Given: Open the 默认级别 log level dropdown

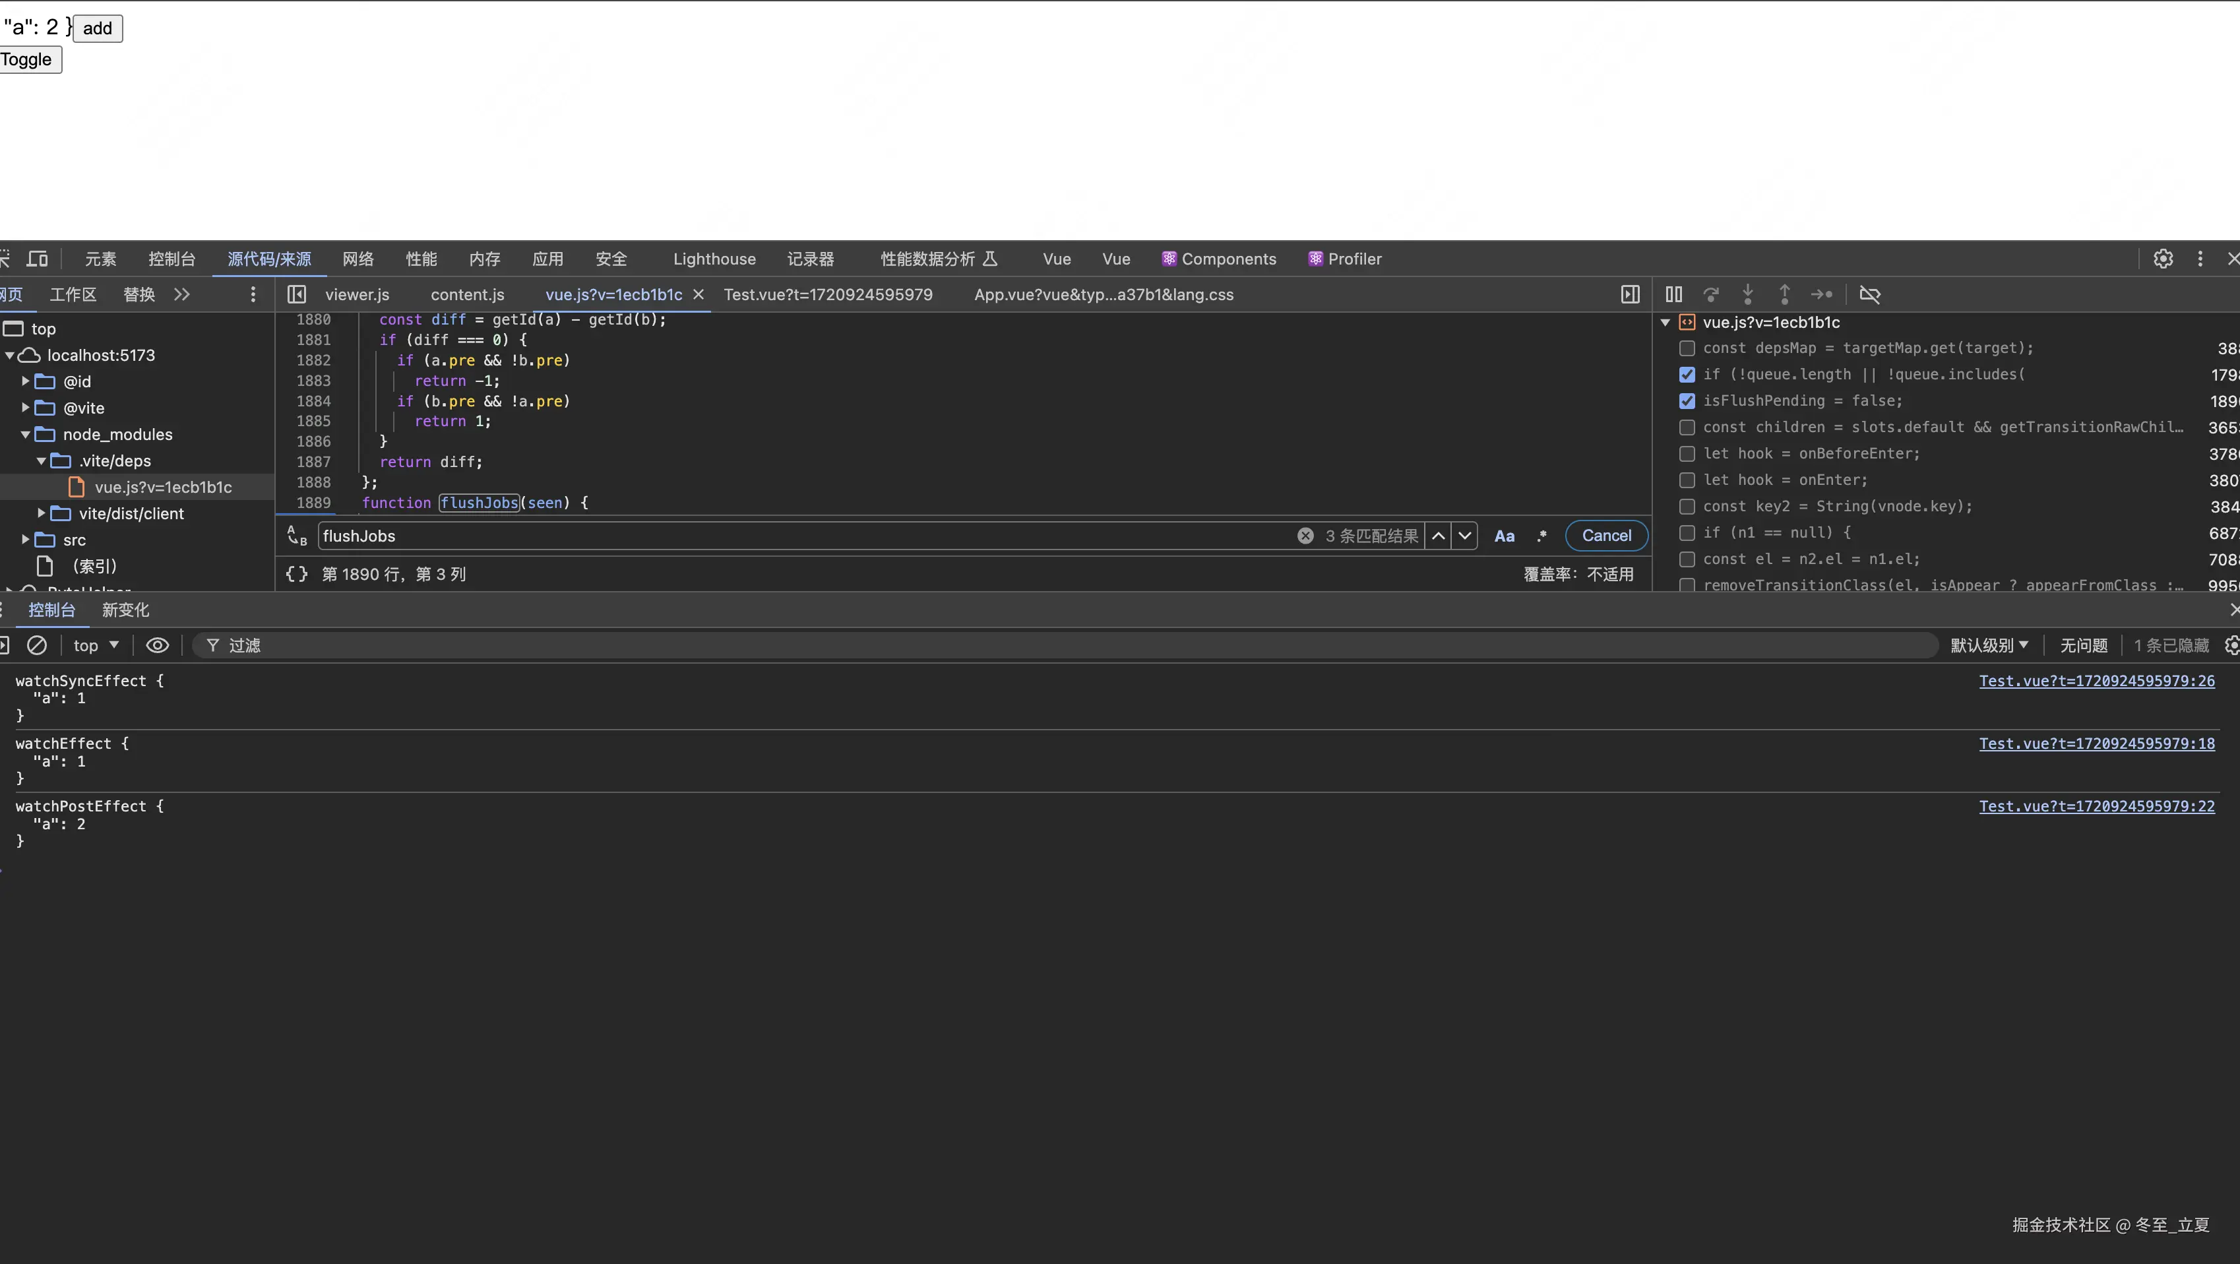Looking at the screenshot, I should [1989, 645].
